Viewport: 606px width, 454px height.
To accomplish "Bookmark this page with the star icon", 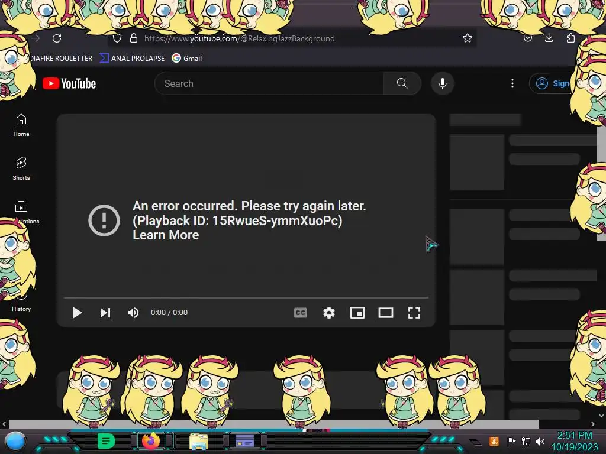I will click(x=468, y=38).
